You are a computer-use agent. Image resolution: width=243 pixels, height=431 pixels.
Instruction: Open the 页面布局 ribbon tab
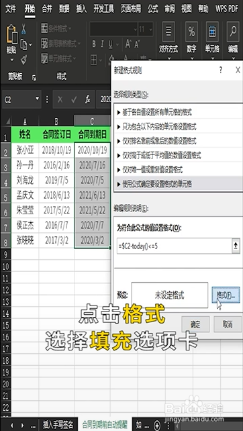pyautogui.click(x=131, y=9)
